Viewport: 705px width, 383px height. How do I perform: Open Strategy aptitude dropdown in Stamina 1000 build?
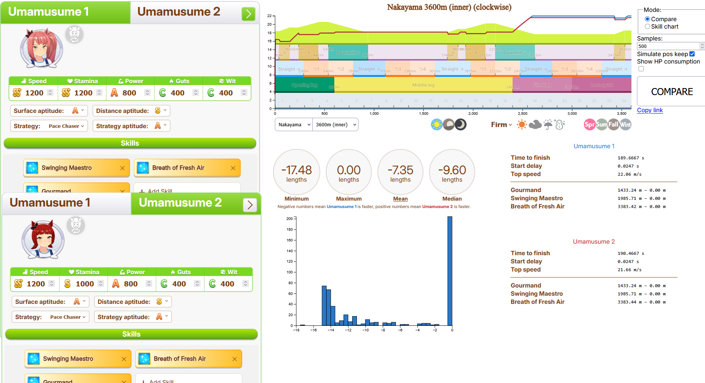133,317
